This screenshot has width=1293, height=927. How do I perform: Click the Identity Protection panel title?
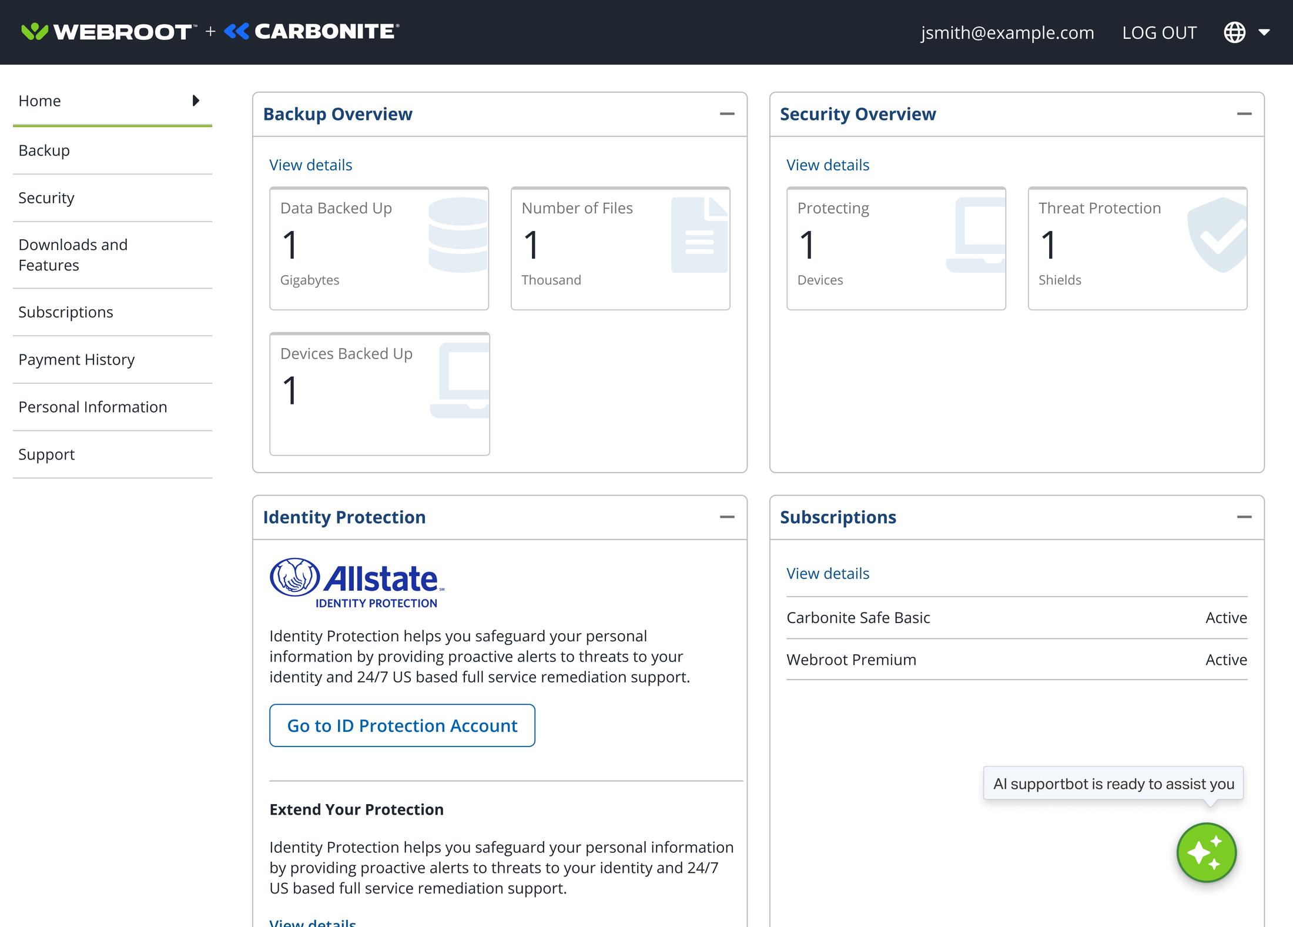tap(344, 517)
